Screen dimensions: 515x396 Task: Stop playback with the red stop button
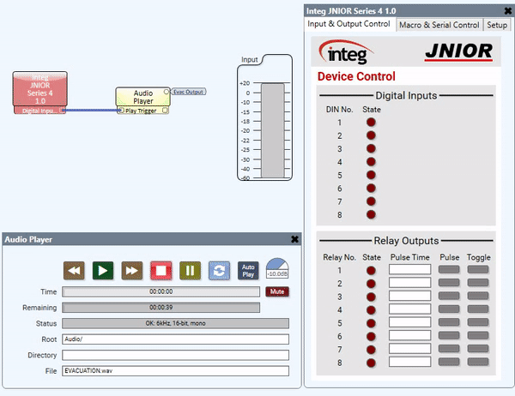(161, 271)
